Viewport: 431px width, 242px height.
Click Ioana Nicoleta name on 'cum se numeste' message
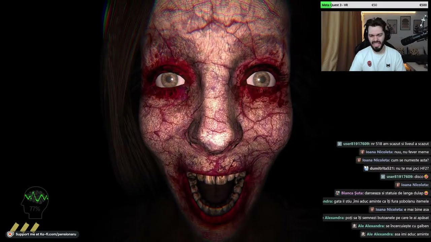376,160
